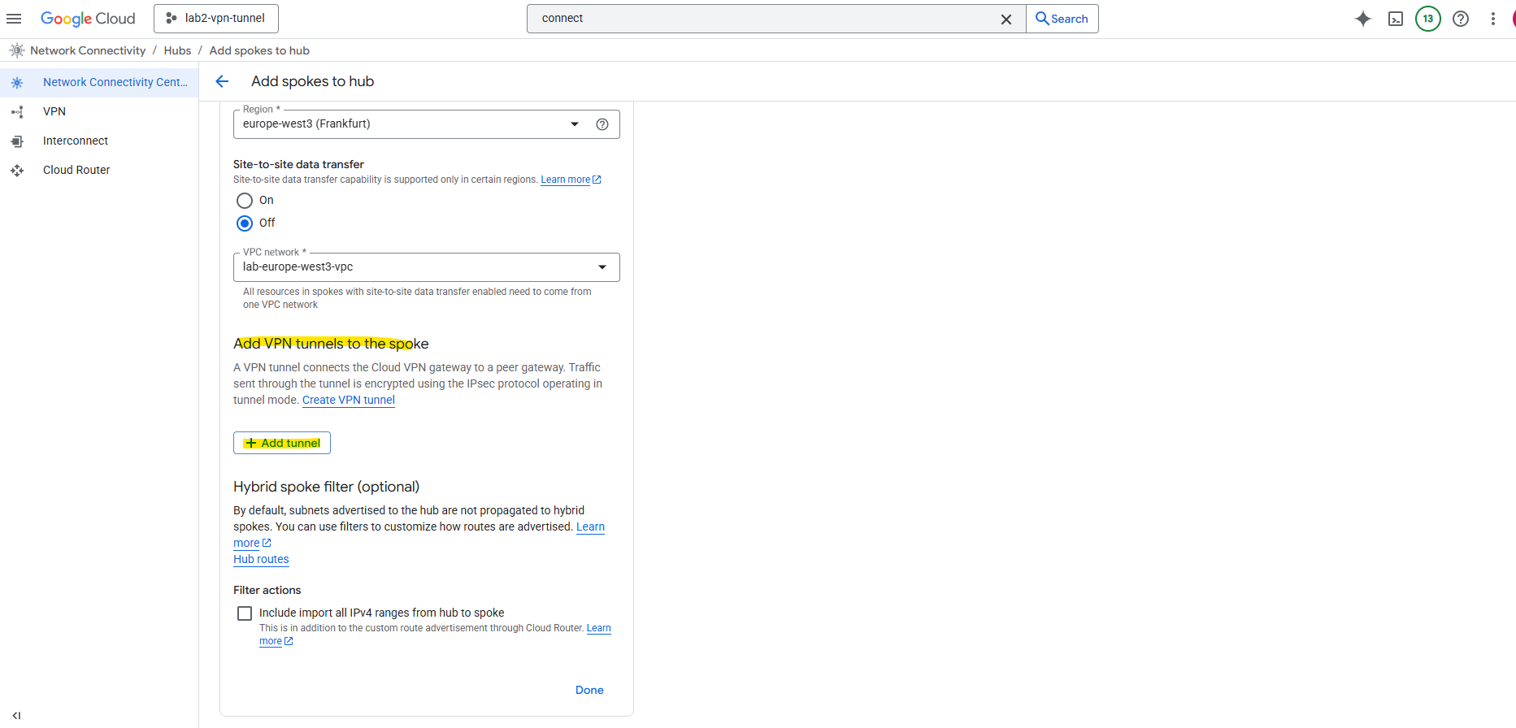
Task: Check Include import all IPv4 ranges
Action: pos(245,613)
